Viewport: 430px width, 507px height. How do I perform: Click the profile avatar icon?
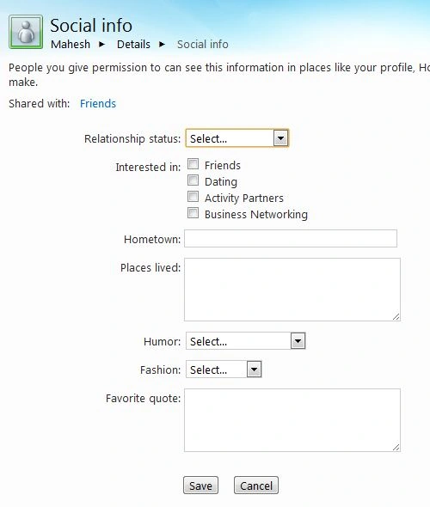point(26,32)
